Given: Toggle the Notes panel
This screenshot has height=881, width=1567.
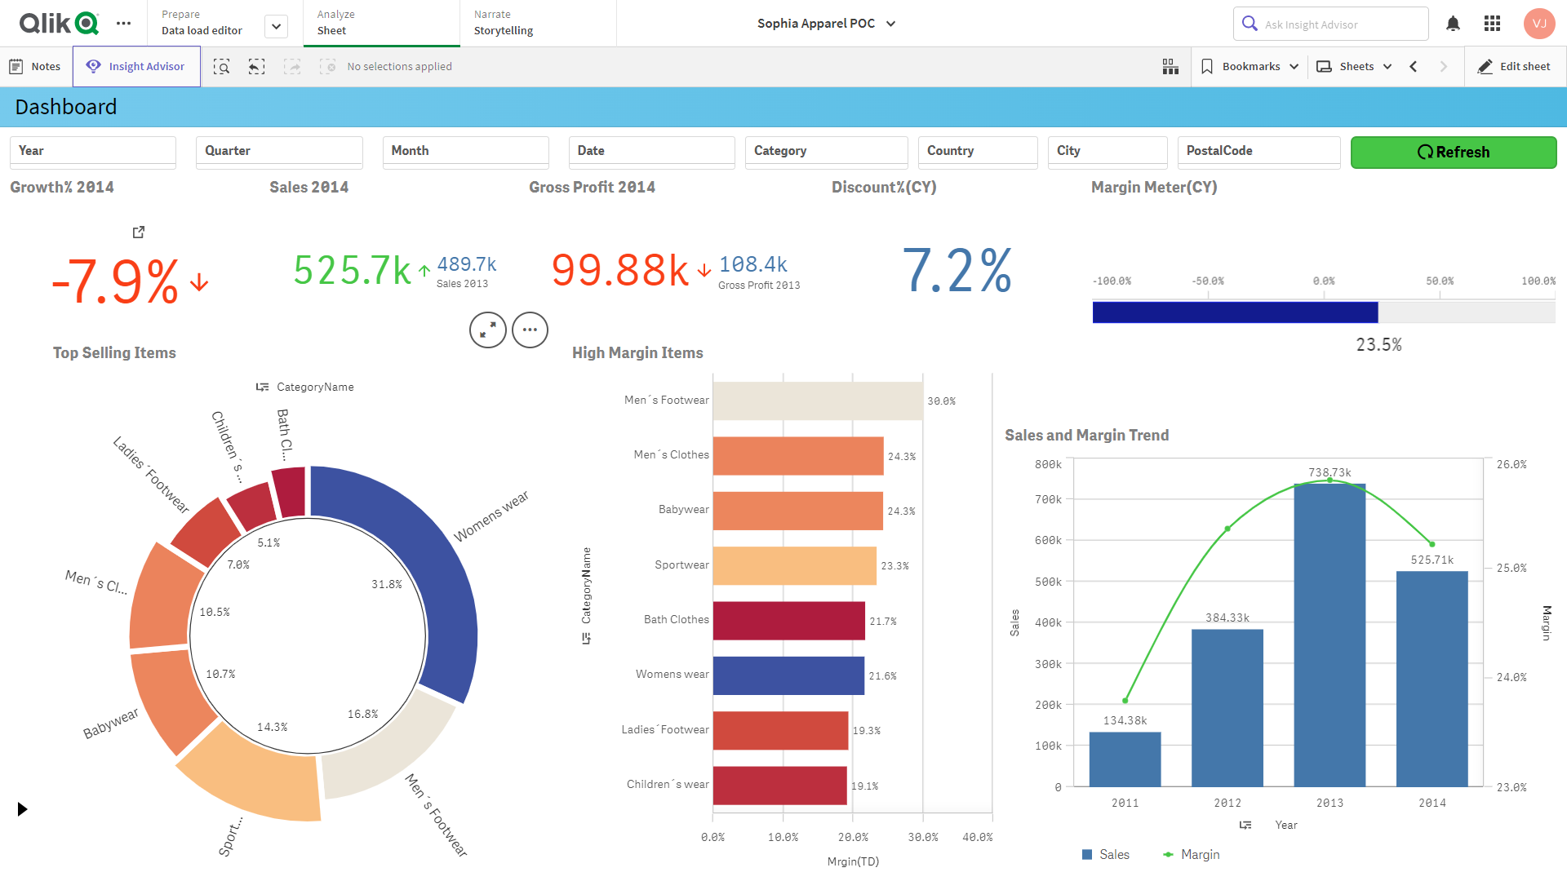Looking at the screenshot, I should [x=36, y=66].
